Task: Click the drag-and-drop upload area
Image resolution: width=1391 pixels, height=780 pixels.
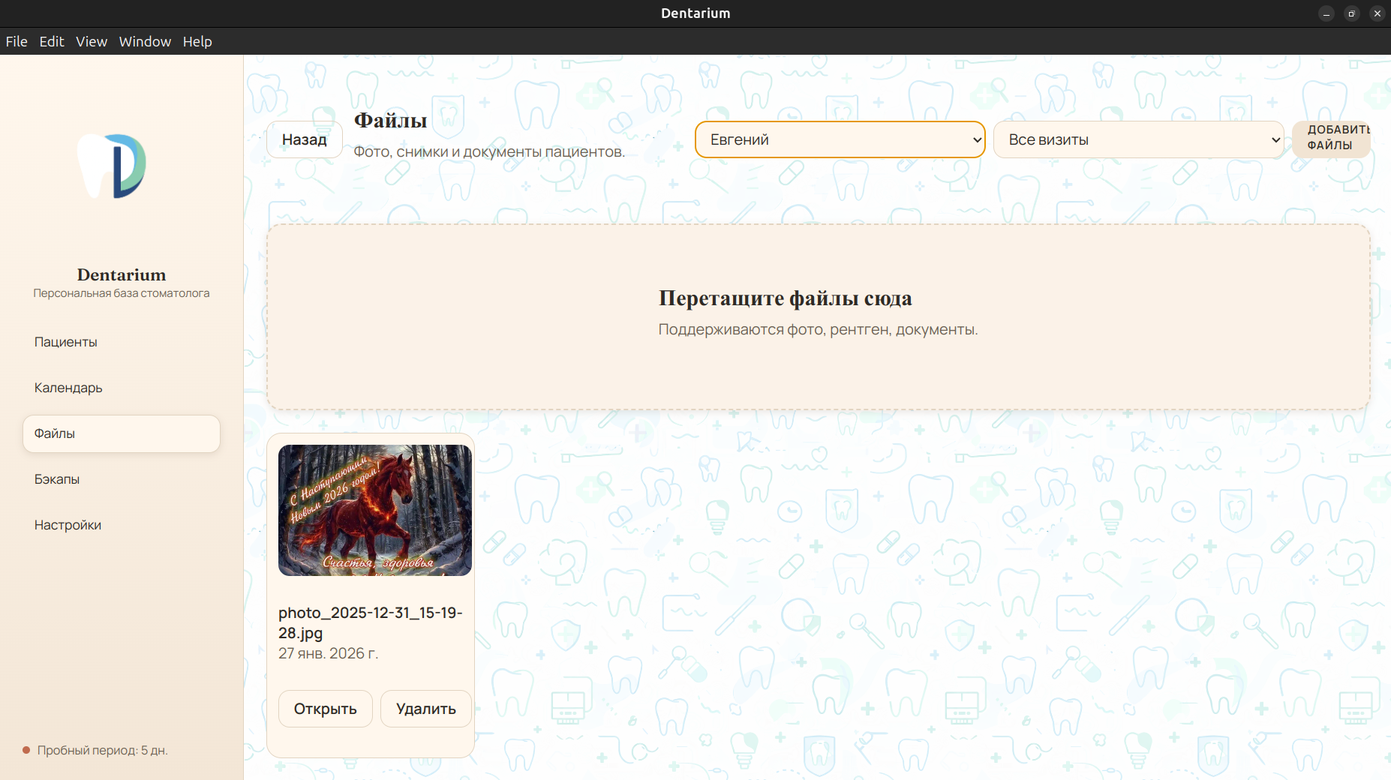Action: (x=822, y=315)
